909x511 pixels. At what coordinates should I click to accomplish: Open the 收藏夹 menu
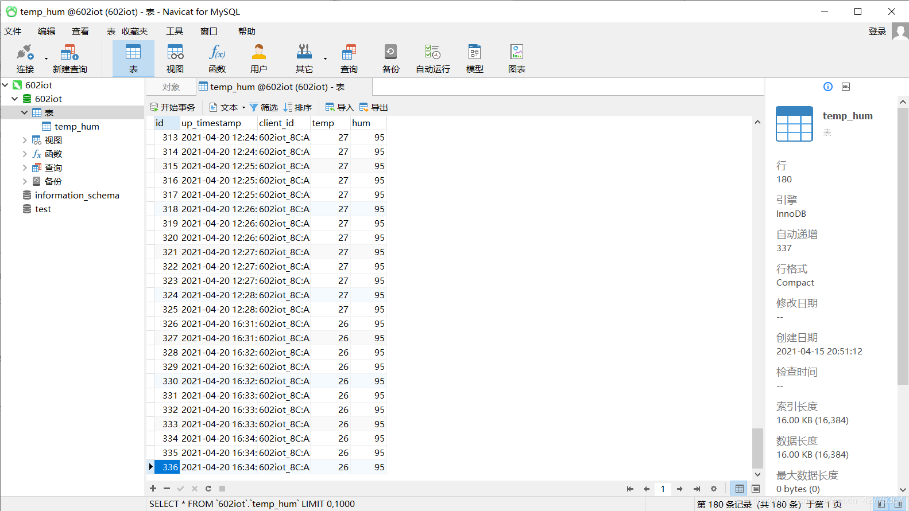(134, 31)
